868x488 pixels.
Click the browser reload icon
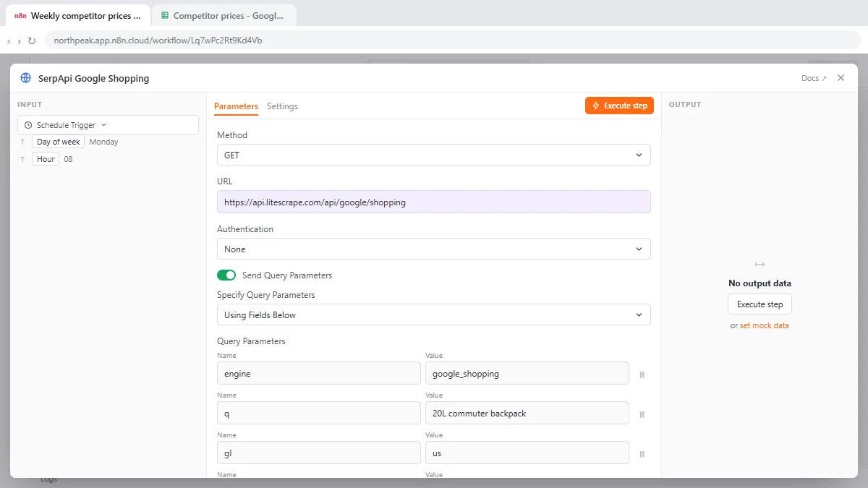(x=32, y=40)
